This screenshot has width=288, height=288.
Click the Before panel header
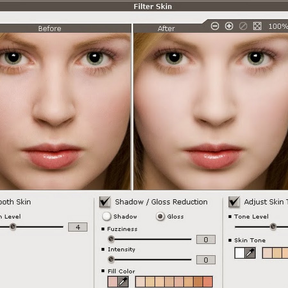click(65, 28)
